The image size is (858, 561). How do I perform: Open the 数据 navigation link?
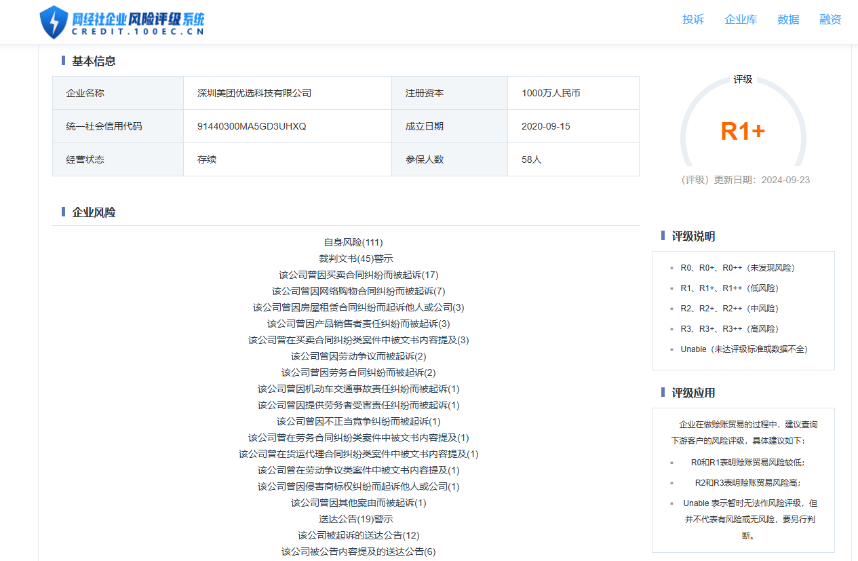[788, 20]
